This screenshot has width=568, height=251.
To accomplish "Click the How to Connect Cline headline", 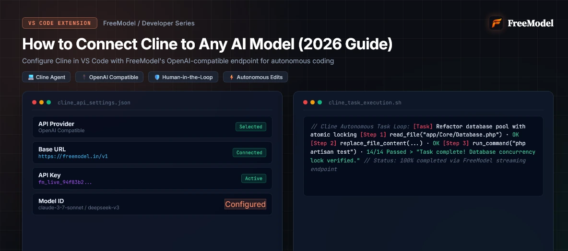I will (x=208, y=44).
